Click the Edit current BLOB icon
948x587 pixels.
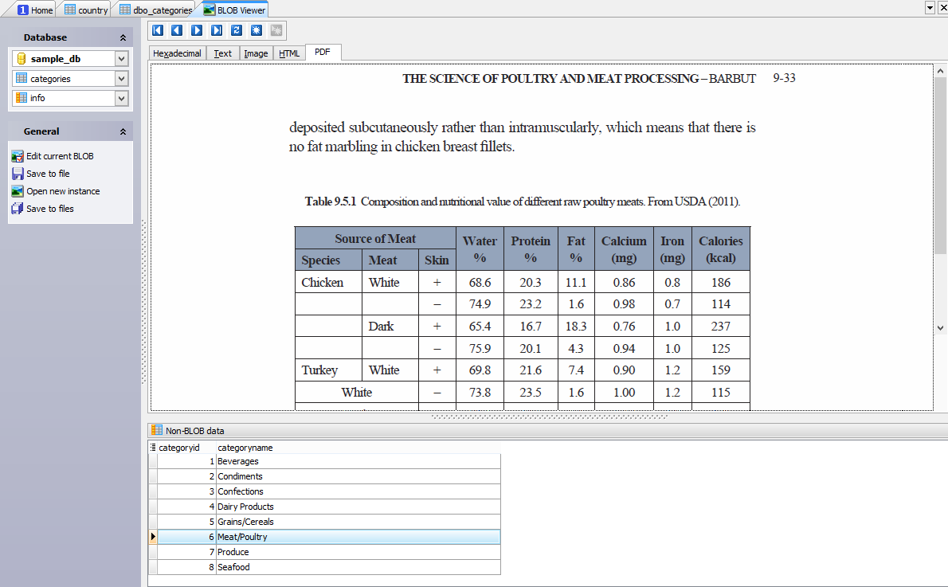coord(18,156)
